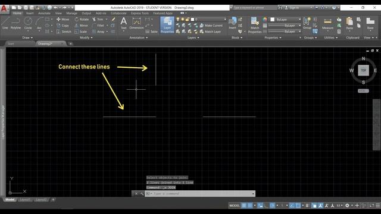The width and height of the screenshot is (381, 214).
Task: Click the Match Layer button
Action: [x=210, y=32]
